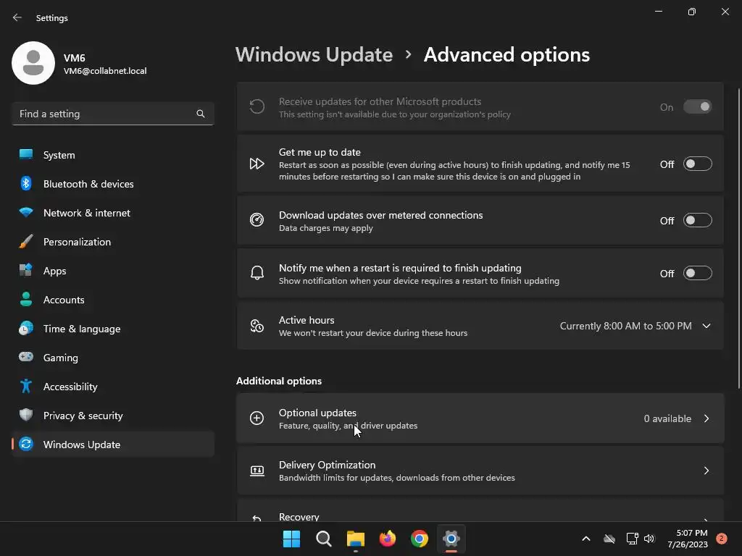Click the meter icon beside metered connections

tap(257, 220)
